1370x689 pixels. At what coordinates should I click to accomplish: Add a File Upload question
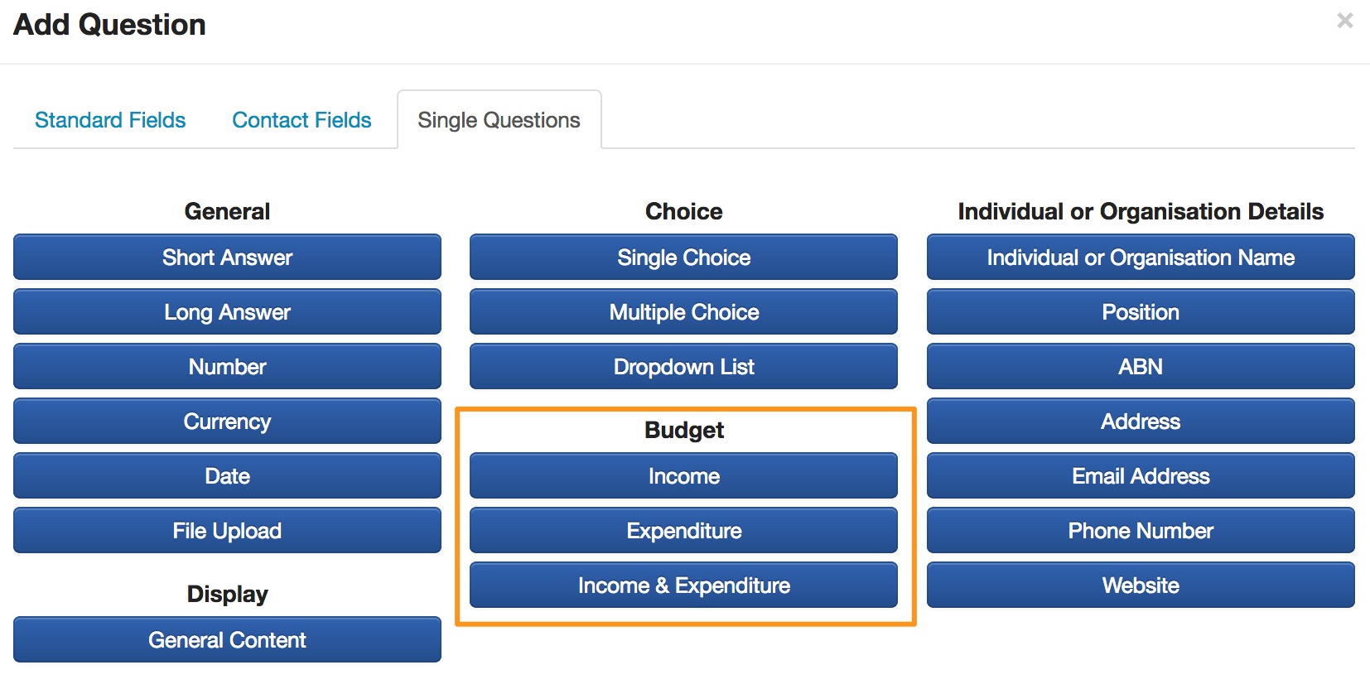click(227, 531)
